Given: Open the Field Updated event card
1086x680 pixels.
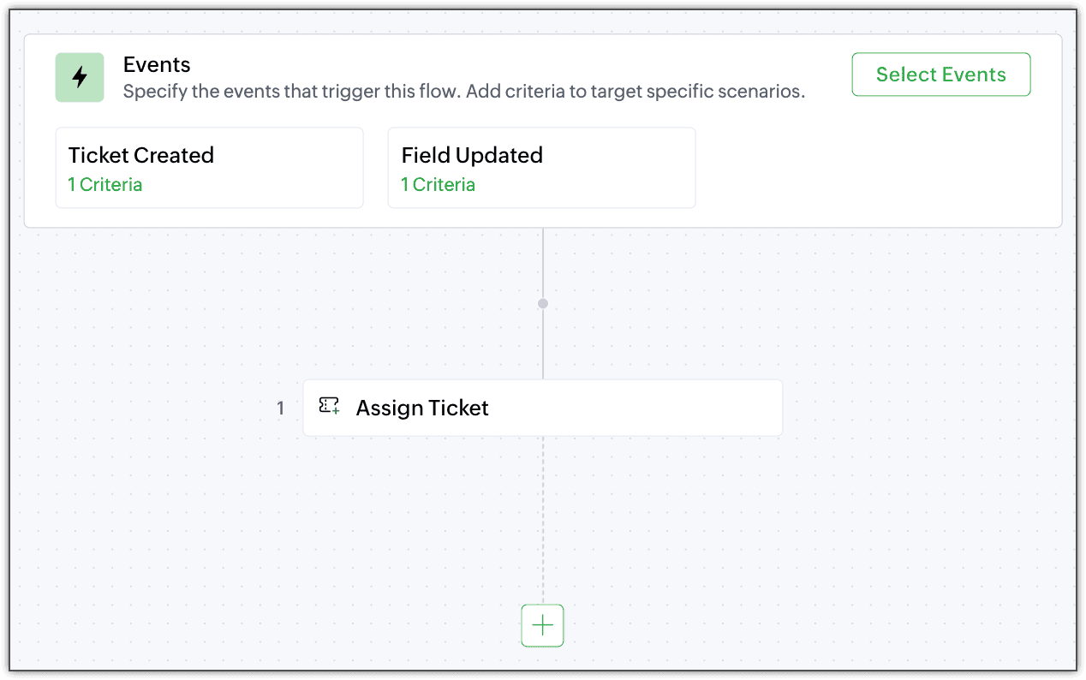Looking at the screenshot, I should pyautogui.click(x=542, y=168).
